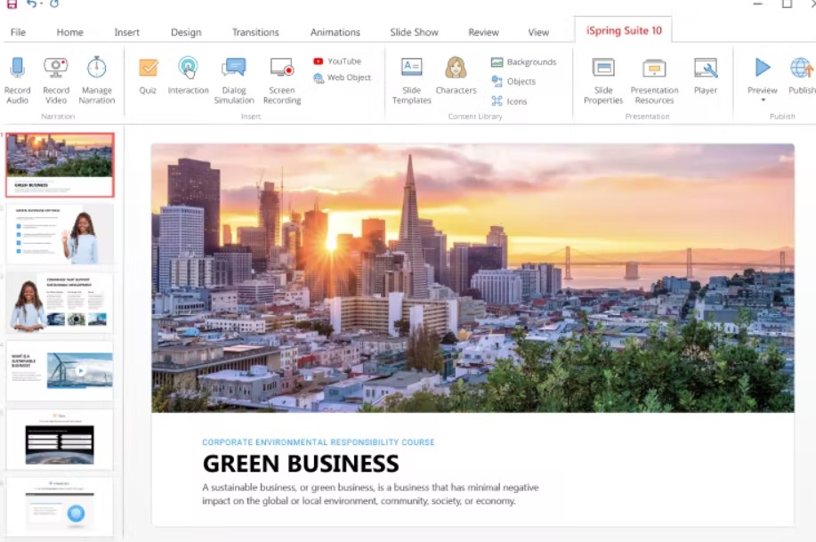The width and height of the screenshot is (816, 542).
Task: Go to the Slide Show tab
Action: 414,32
